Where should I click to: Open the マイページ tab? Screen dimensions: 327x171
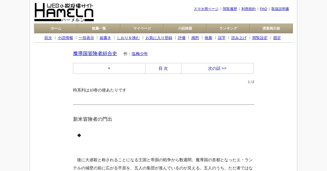click(x=142, y=28)
